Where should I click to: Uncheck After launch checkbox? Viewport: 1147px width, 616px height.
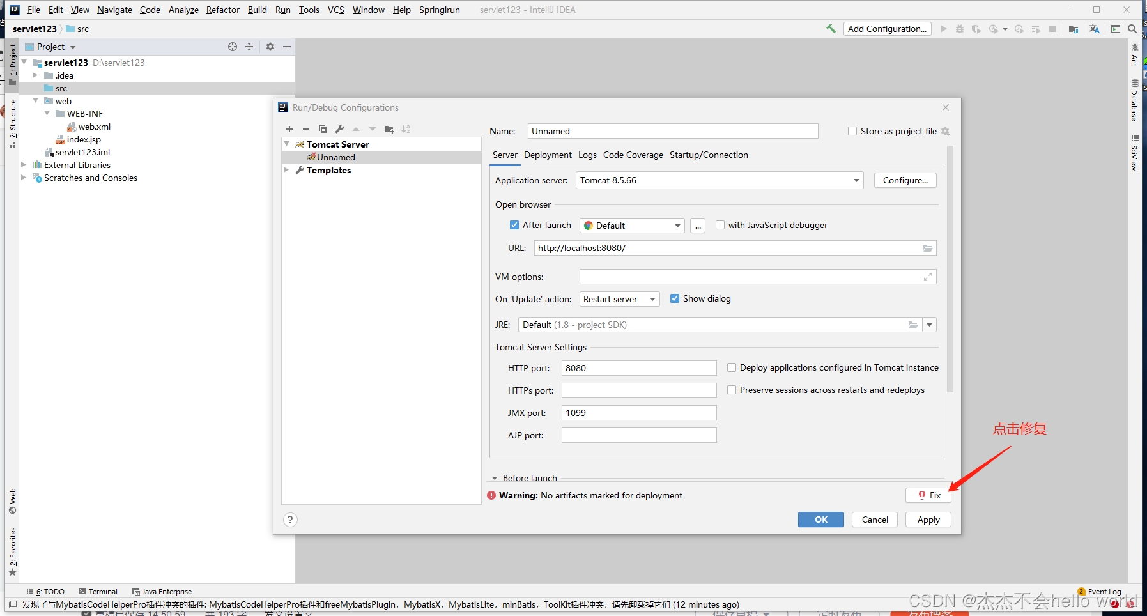514,225
